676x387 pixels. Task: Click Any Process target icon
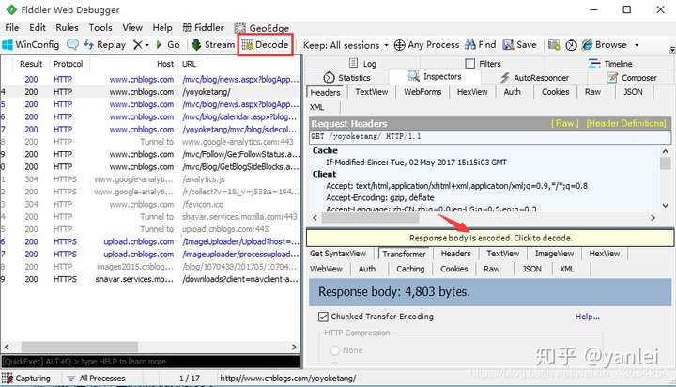point(400,45)
